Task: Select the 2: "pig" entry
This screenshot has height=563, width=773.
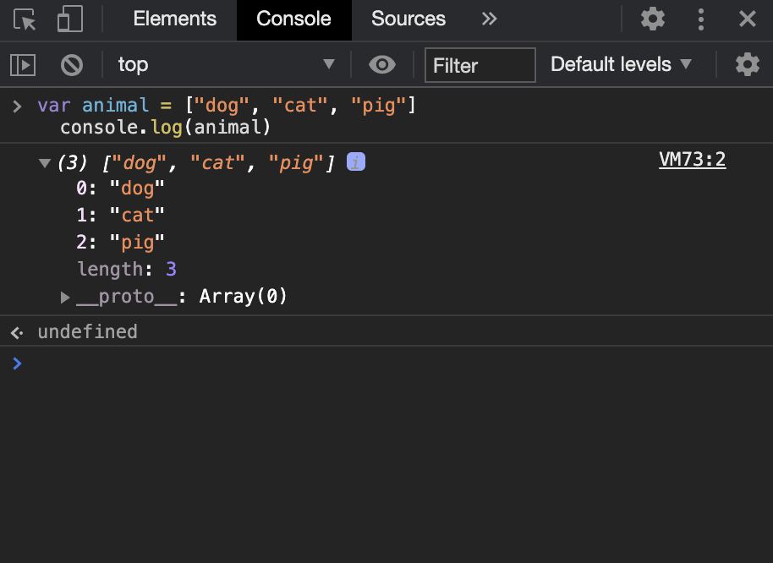Action: tap(120, 243)
